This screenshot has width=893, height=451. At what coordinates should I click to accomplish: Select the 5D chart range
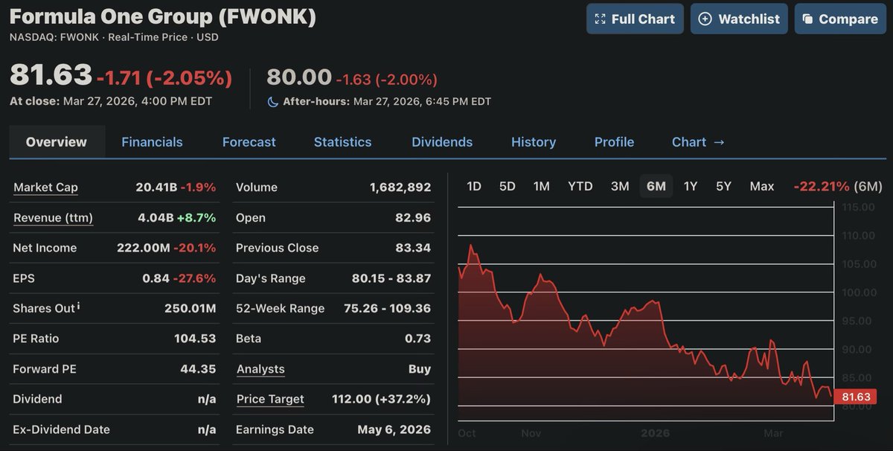pyautogui.click(x=507, y=186)
